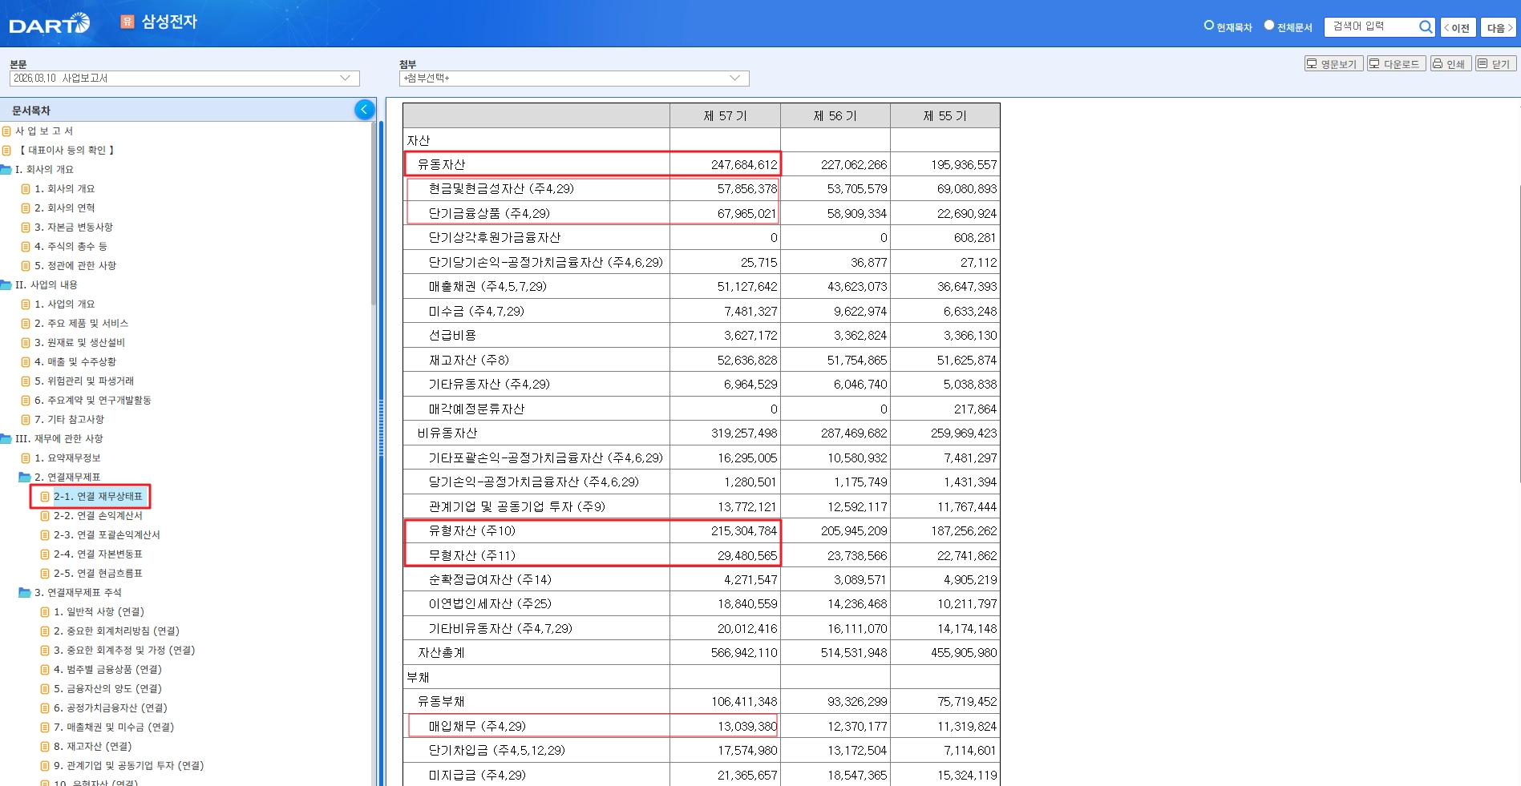Click the 검색어 입력 search field
Viewport: 1521px width, 786px height.
[x=1369, y=27]
